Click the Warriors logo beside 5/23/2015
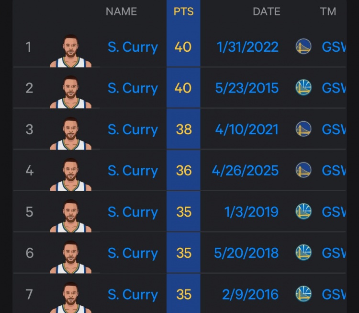 tap(303, 88)
